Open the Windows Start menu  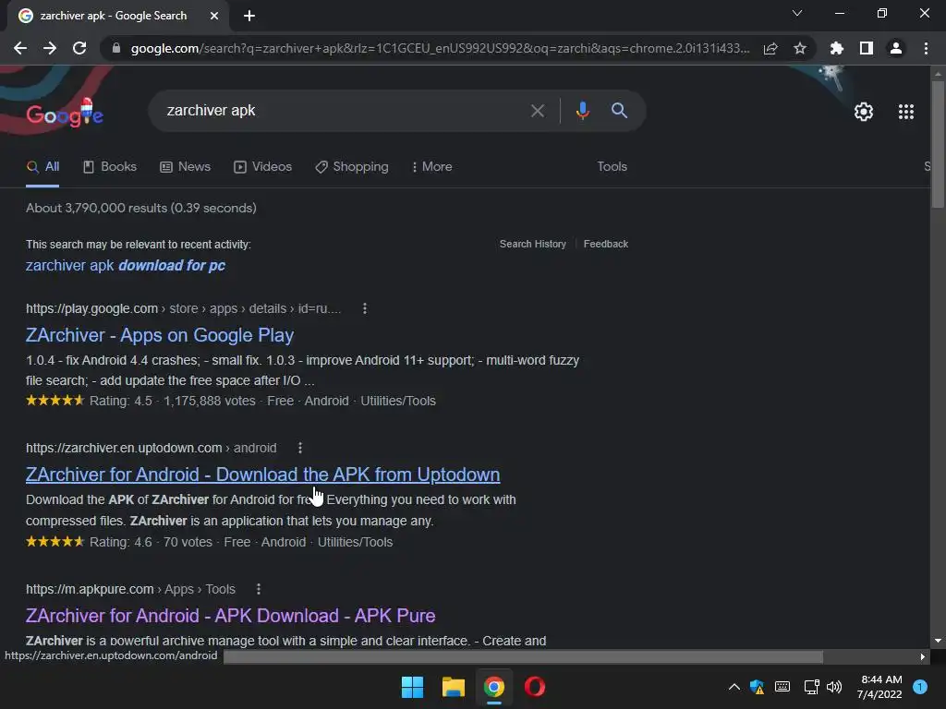413,687
